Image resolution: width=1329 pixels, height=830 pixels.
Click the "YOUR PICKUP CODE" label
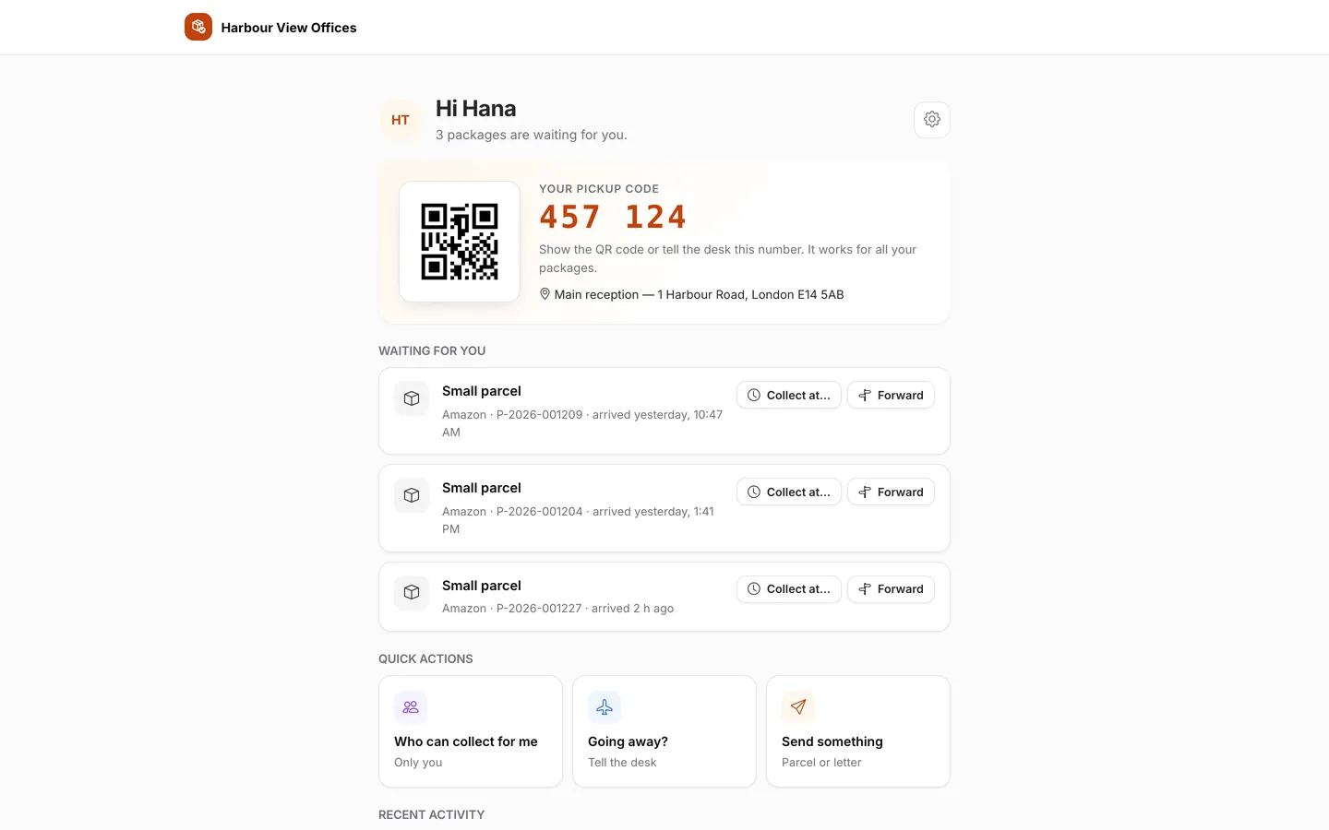(x=599, y=189)
